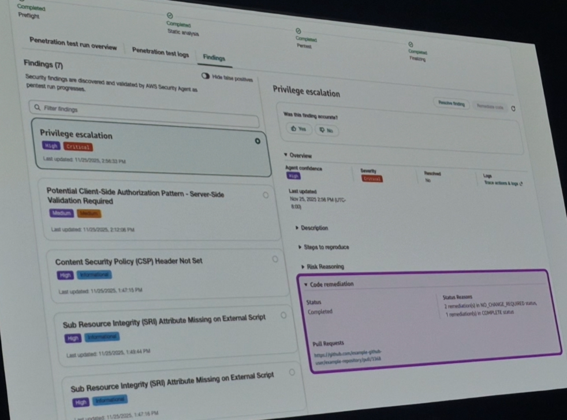Click the refresh icon beside Remediate code
The width and height of the screenshot is (567, 420).
pos(513,108)
